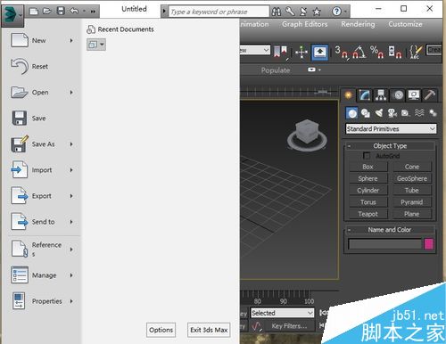Open the Rendering menu
The image size is (446, 344).
358,24
